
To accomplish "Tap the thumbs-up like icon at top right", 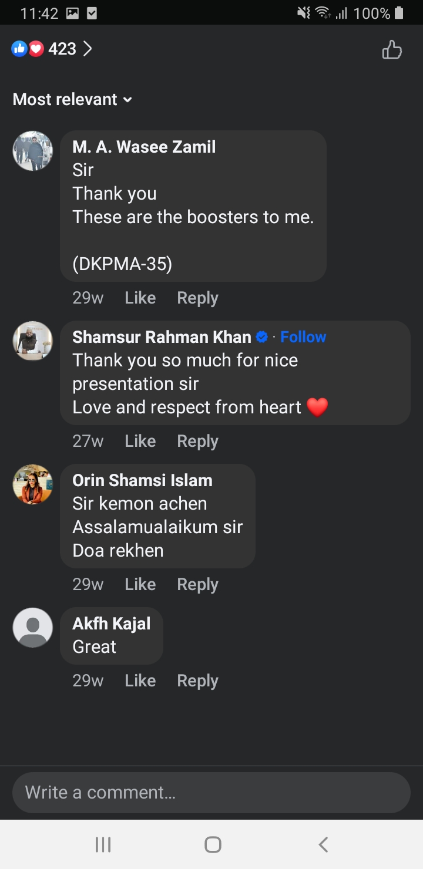I will pos(392,49).
